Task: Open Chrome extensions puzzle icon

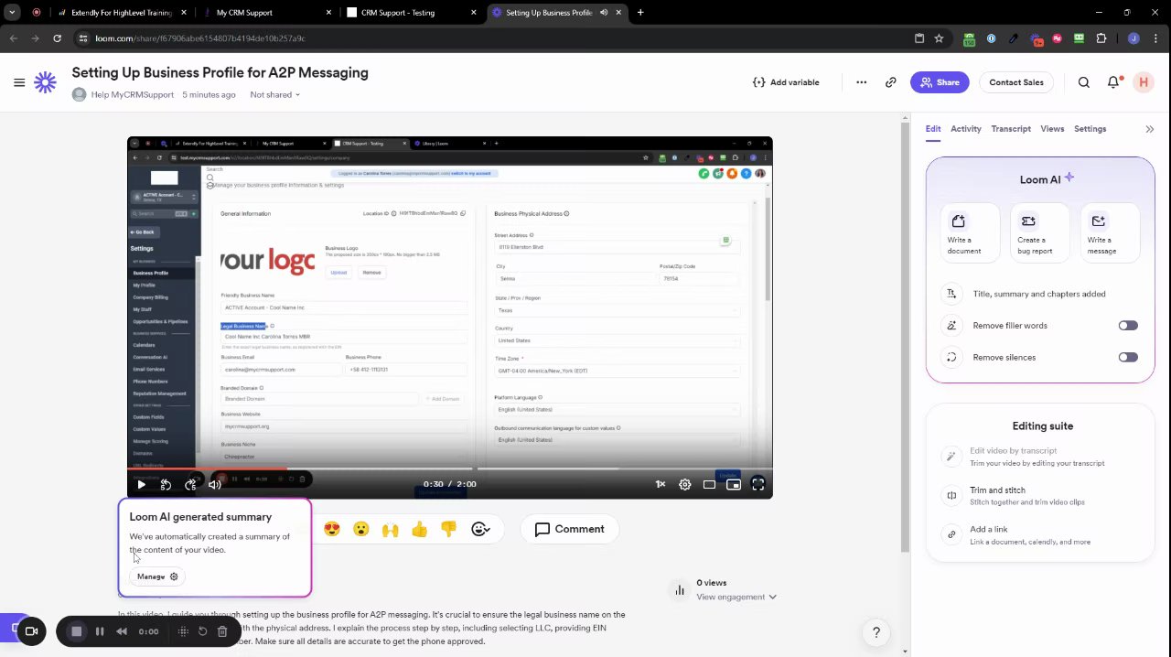Action: point(1101,38)
